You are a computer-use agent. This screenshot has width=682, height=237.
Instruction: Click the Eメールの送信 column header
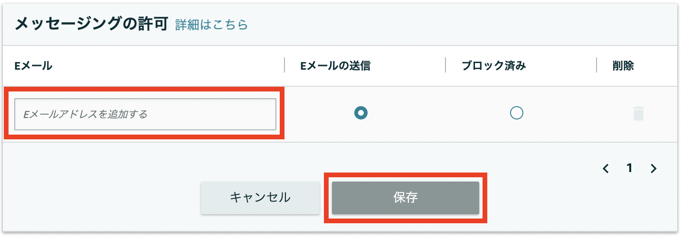pos(335,66)
